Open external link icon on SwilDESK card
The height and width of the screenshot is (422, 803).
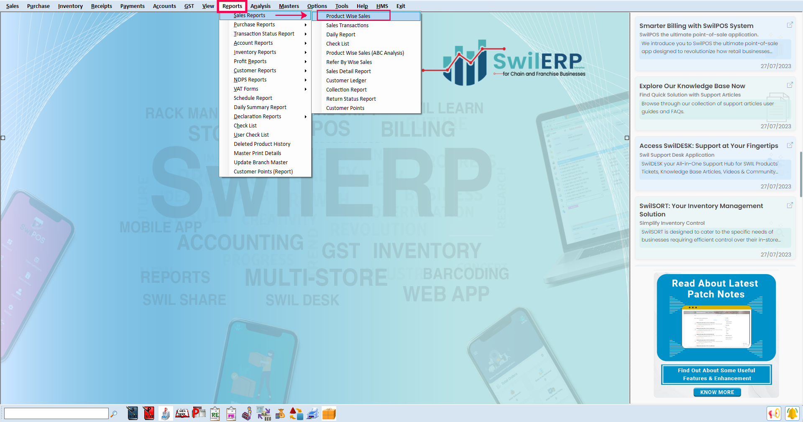[790, 145]
